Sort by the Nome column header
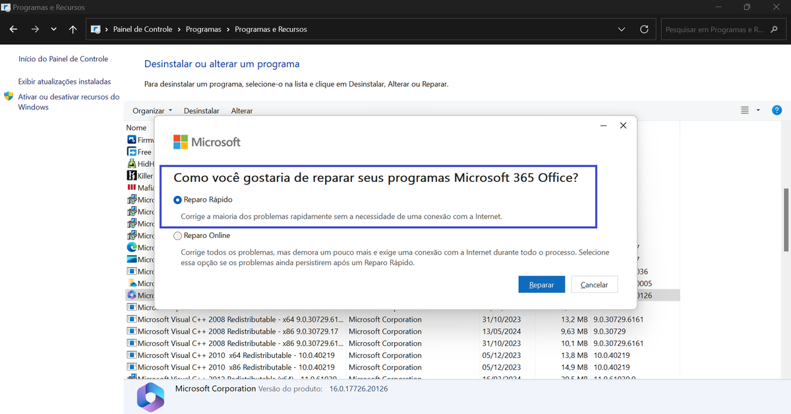This screenshot has height=414, width=791. [x=136, y=128]
